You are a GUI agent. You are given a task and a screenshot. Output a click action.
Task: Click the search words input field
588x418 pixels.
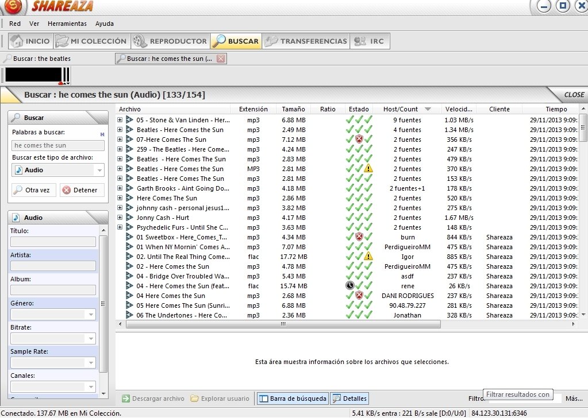pos(57,145)
